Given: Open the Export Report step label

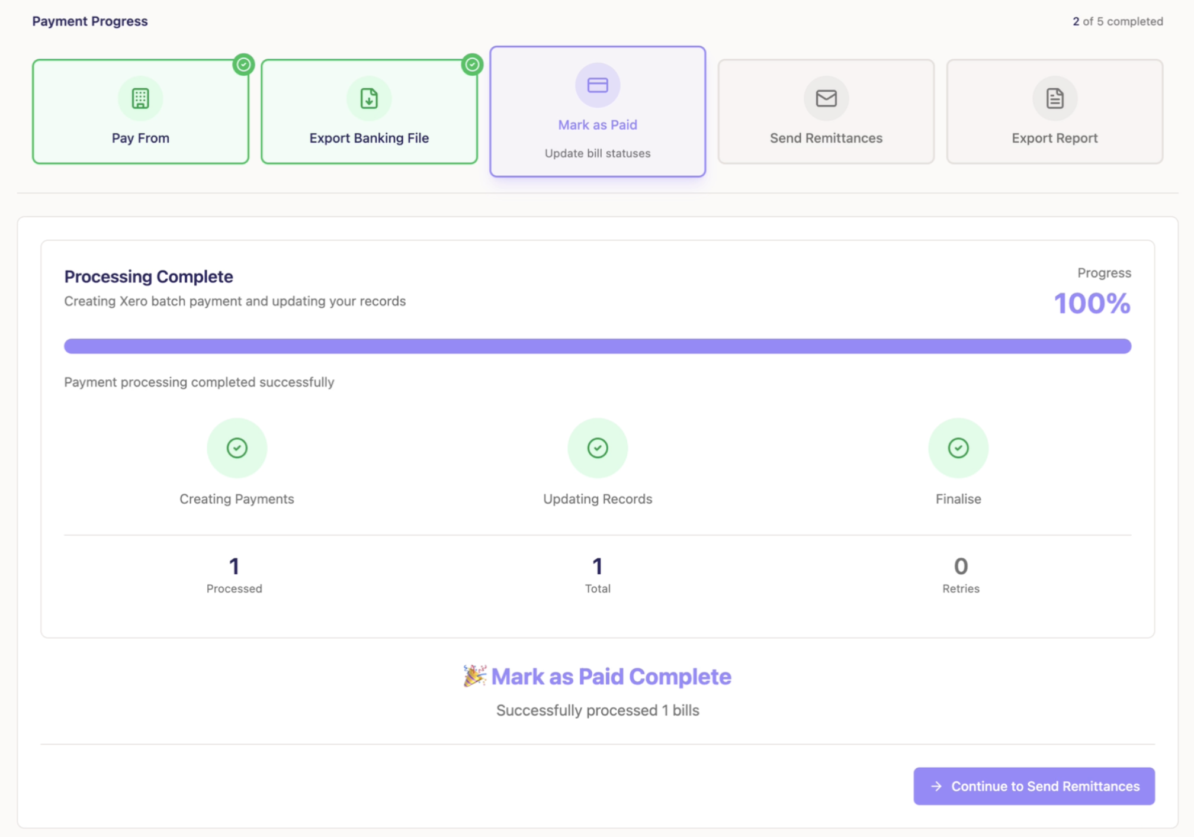Looking at the screenshot, I should click(x=1054, y=138).
